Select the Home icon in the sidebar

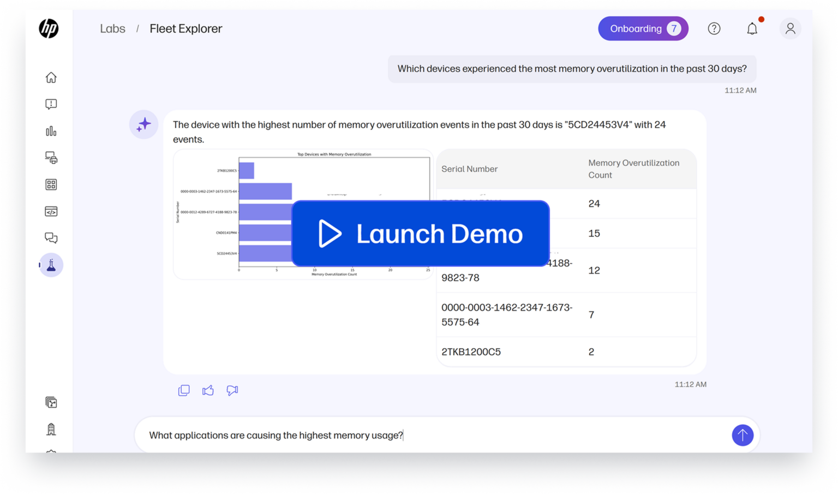click(51, 77)
